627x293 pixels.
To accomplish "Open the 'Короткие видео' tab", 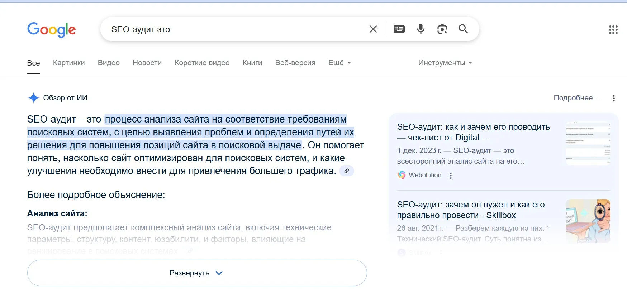I will (x=202, y=63).
